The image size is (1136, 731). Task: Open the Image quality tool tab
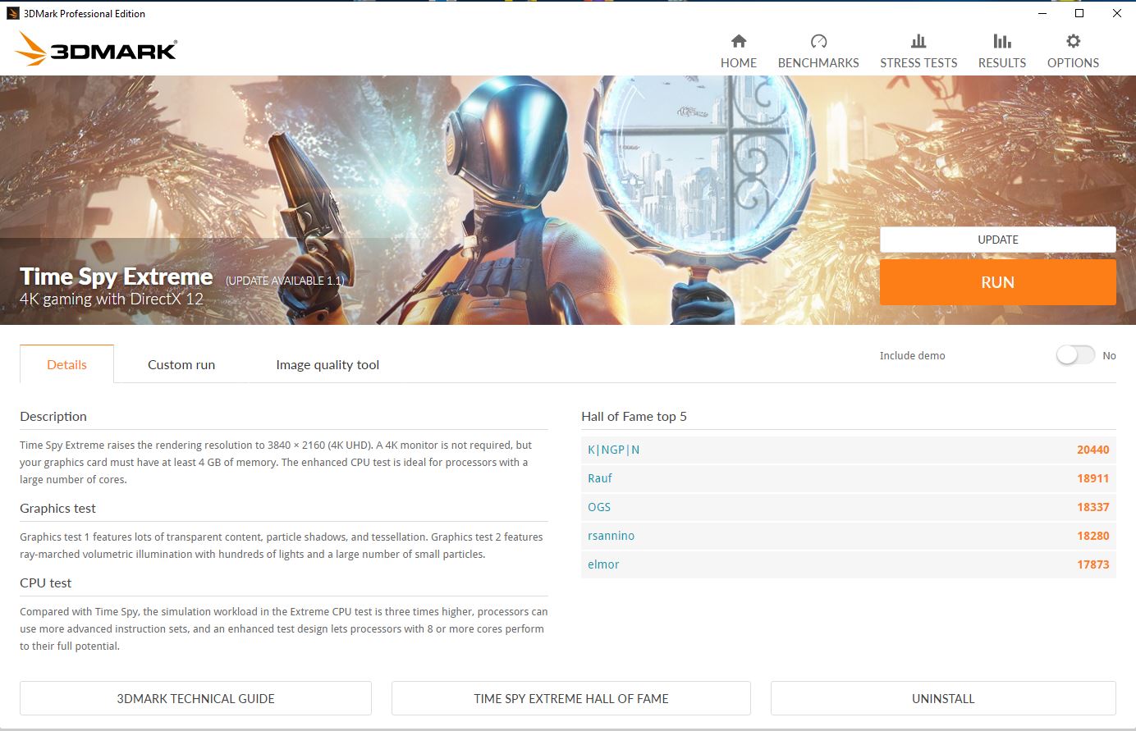(327, 364)
